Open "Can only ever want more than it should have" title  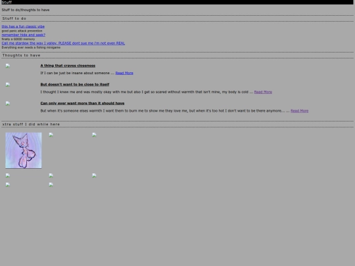click(x=82, y=103)
